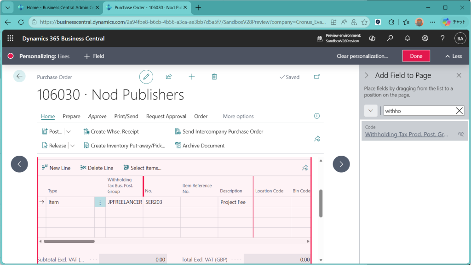Click the notifications bell icon

coord(408,39)
